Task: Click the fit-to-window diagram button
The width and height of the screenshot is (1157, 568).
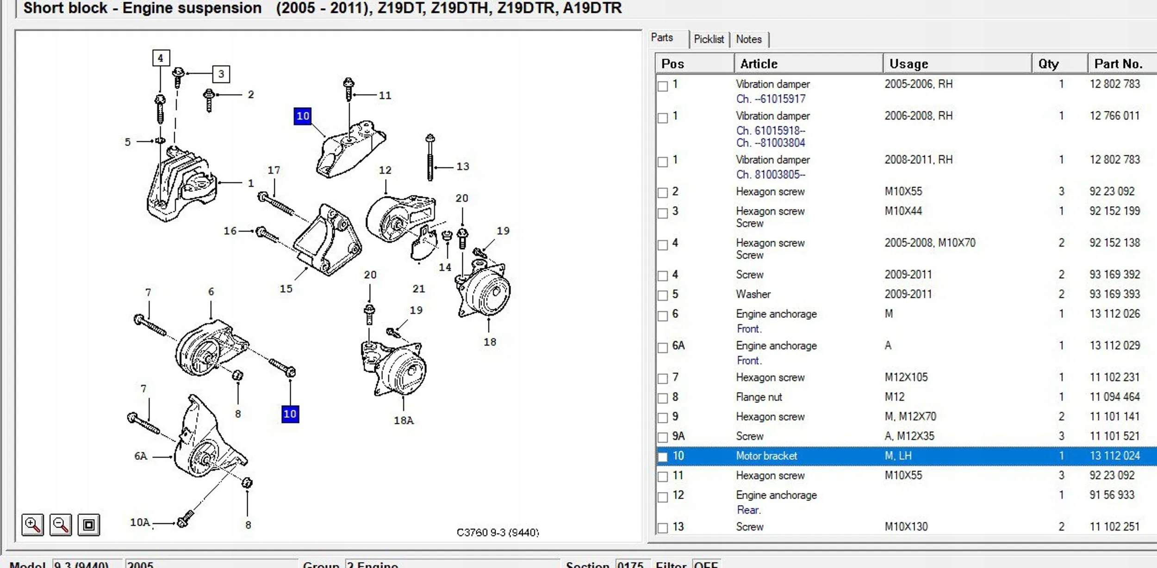Action: pyautogui.click(x=88, y=525)
